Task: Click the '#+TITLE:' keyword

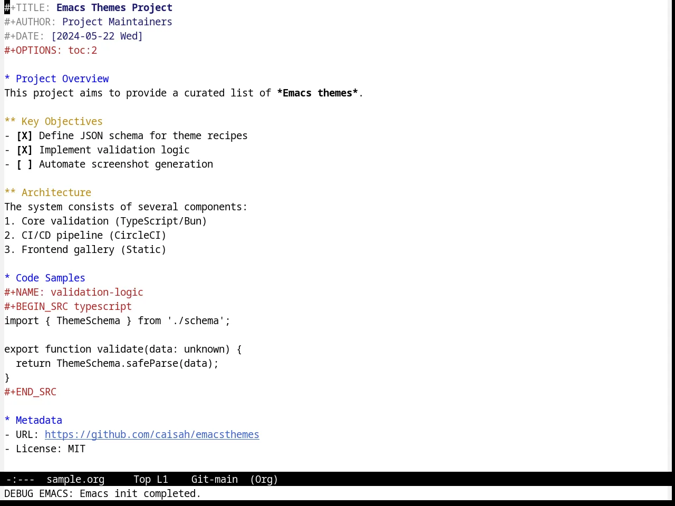Action: pos(27,8)
